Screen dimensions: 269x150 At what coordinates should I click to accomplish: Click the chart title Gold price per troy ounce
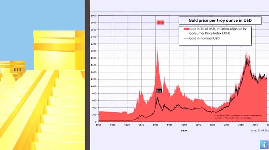[x=220, y=21]
